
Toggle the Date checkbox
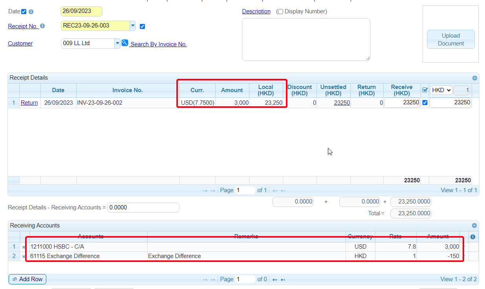[x=24, y=12]
